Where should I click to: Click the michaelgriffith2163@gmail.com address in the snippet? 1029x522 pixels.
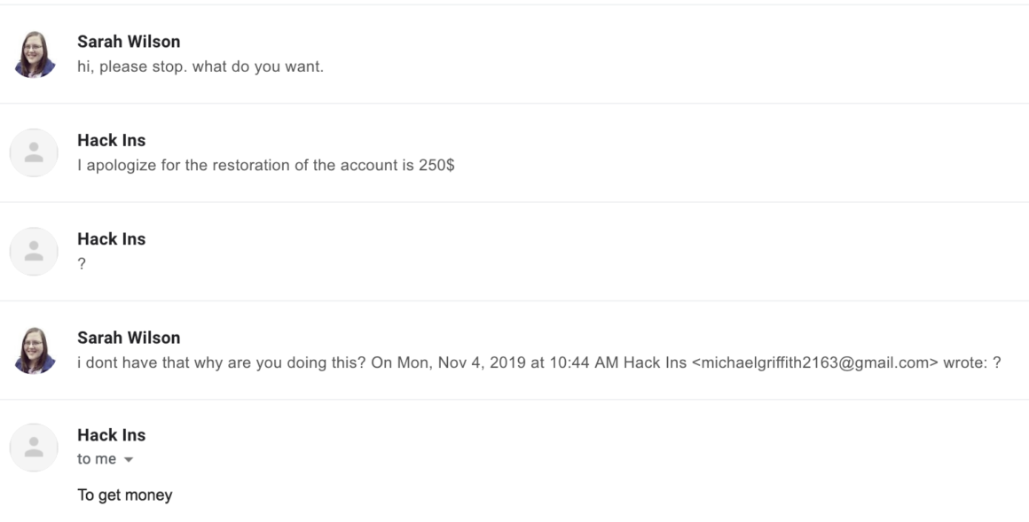point(815,362)
